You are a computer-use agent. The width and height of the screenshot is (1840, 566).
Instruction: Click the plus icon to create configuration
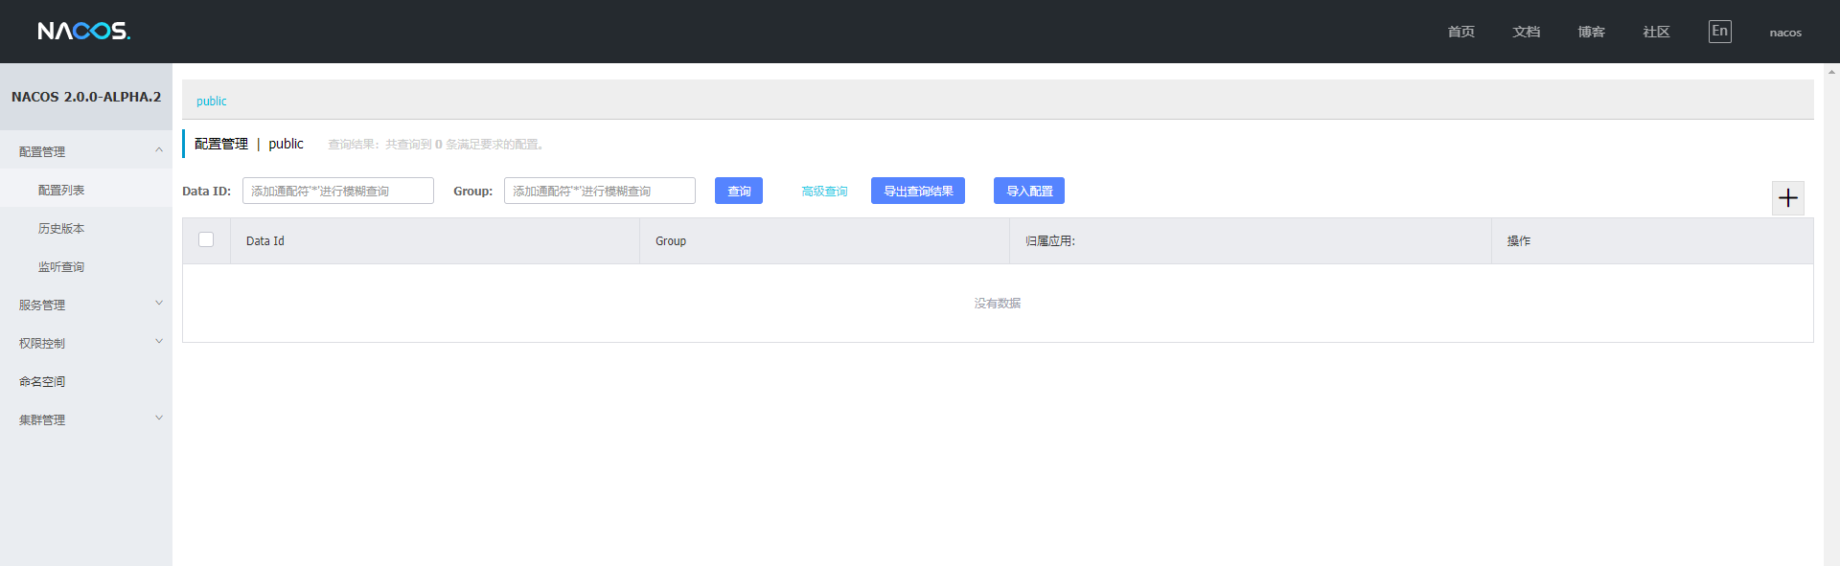(1787, 198)
